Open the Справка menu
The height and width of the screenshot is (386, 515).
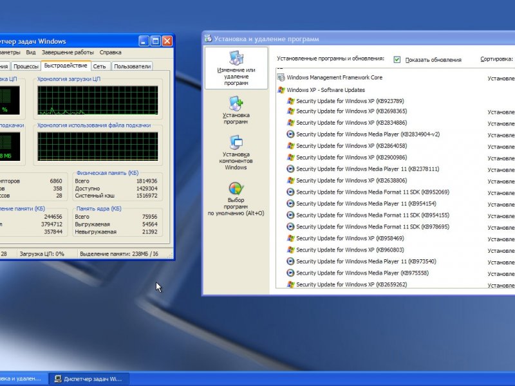coord(110,53)
